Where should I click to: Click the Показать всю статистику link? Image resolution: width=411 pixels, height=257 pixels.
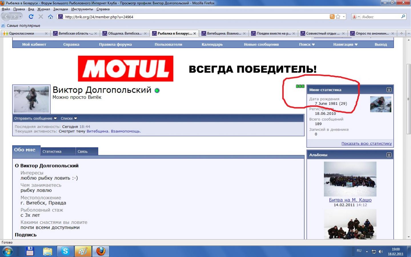[366, 144]
